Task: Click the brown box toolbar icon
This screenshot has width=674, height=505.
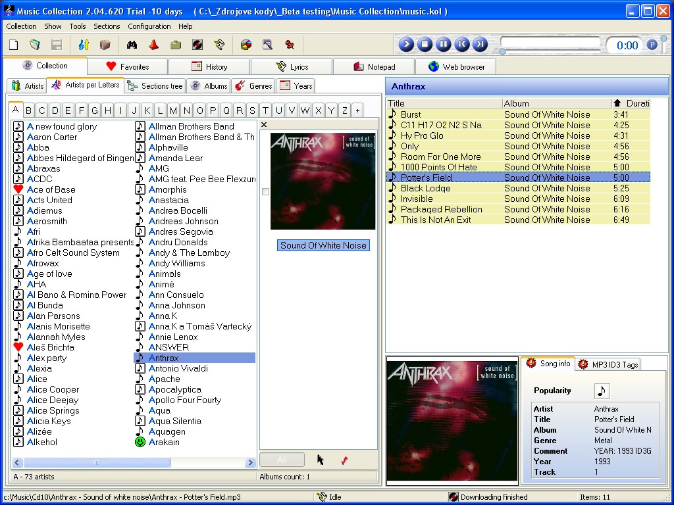Action: 105,45
